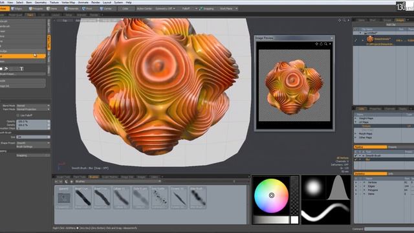Open the Work Plane dropdown arrow
The image size is (414, 233).
pyautogui.click(x=236, y=8)
